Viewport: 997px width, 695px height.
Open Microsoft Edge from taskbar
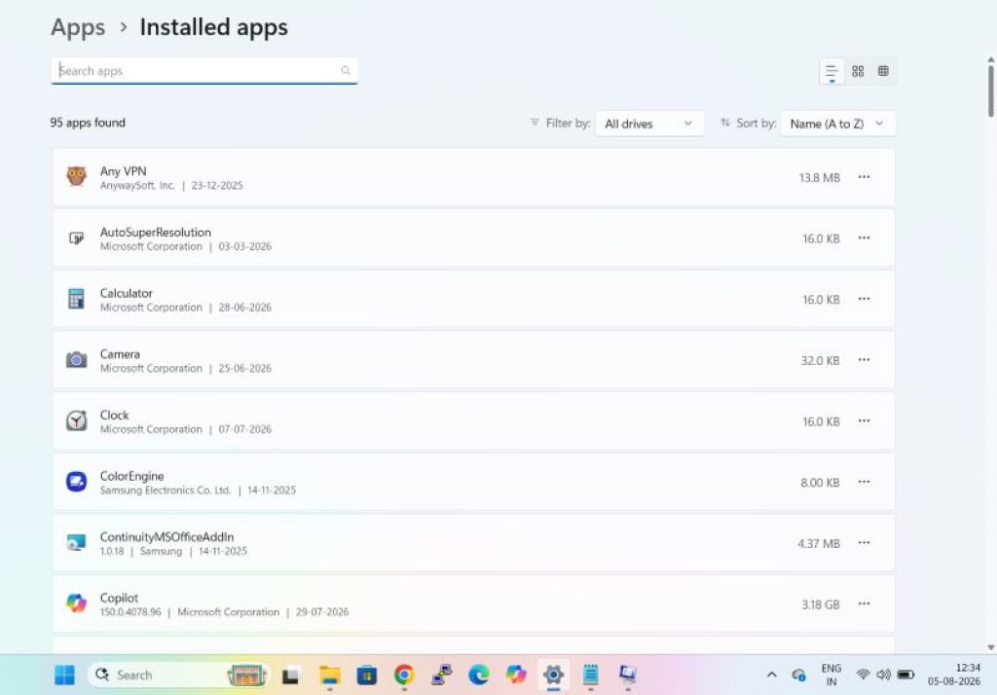tap(479, 676)
